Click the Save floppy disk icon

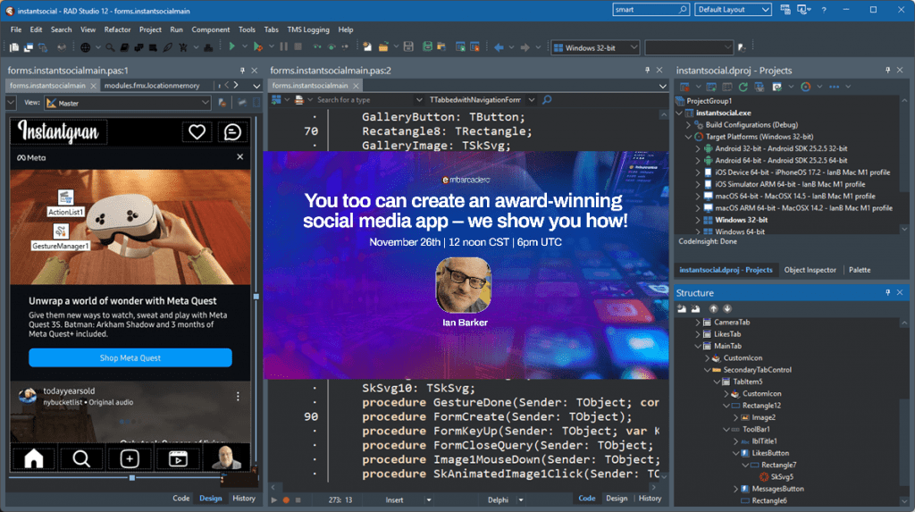[408, 46]
